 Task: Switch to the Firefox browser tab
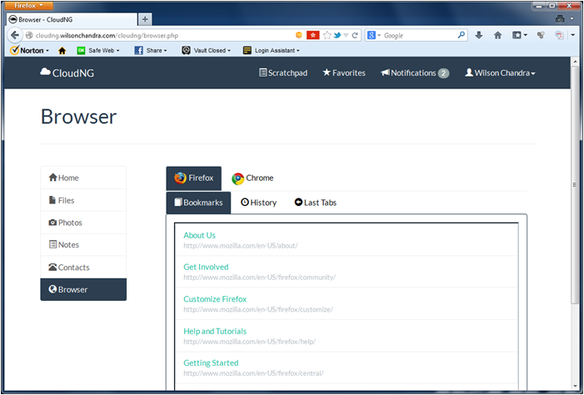coord(193,178)
